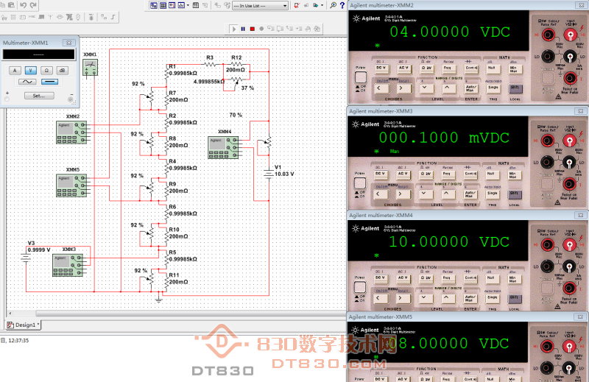
Task: Click the blue Help question mark icon
Action: coord(342,5)
